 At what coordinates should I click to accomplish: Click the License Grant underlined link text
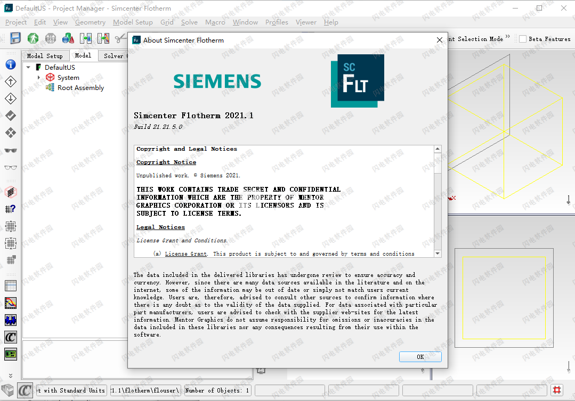(x=186, y=253)
